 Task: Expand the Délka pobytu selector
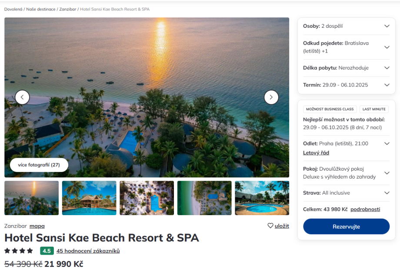tap(387, 68)
